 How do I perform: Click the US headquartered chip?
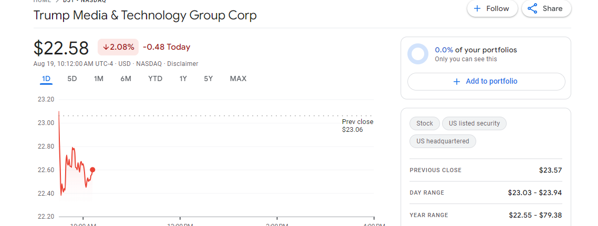pyautogui.click(x=443, y=141)
